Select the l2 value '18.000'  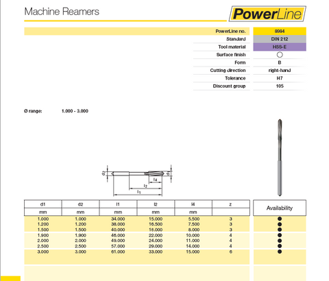coord(156,230)
